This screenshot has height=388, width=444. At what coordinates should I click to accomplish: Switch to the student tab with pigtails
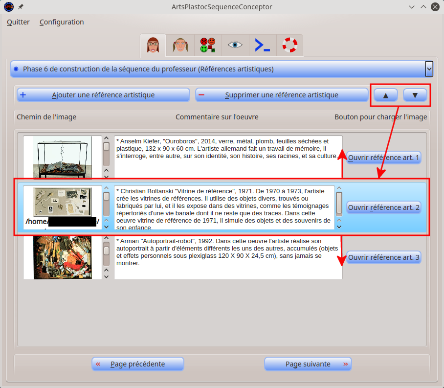[180, 46]
